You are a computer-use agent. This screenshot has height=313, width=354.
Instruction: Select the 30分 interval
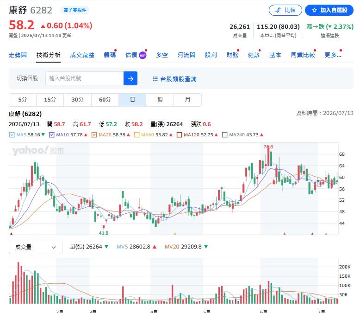tap(77, 100)
